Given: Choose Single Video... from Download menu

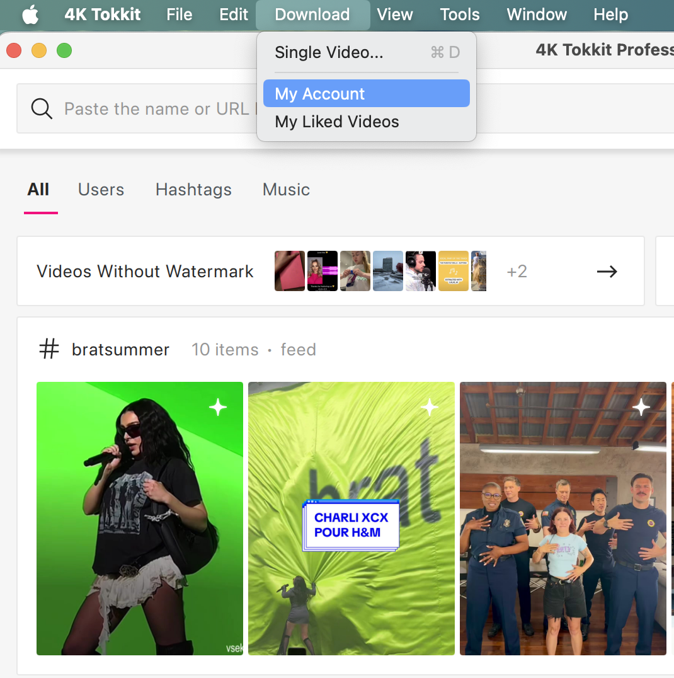Looking at the screenshot, I should [366, 52].
